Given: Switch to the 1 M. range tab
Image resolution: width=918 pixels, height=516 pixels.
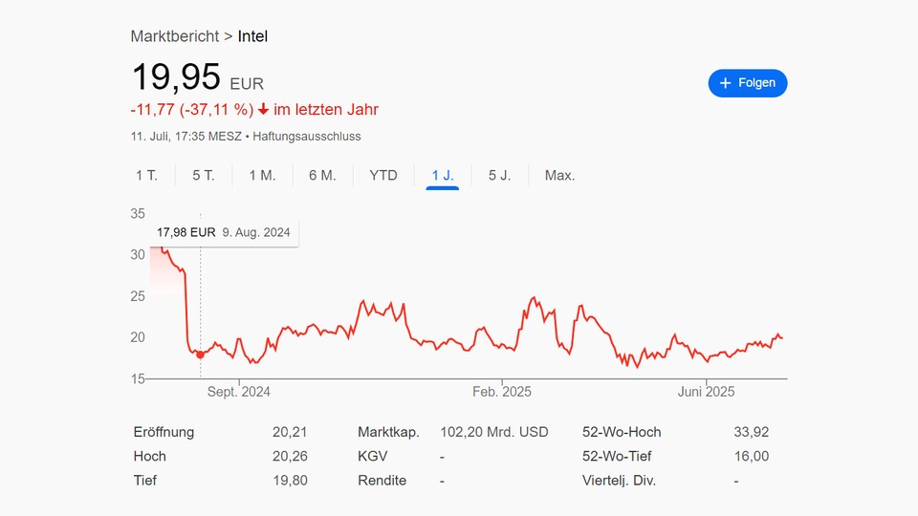Looking at the screenshot, I should [x=262, y=176].
